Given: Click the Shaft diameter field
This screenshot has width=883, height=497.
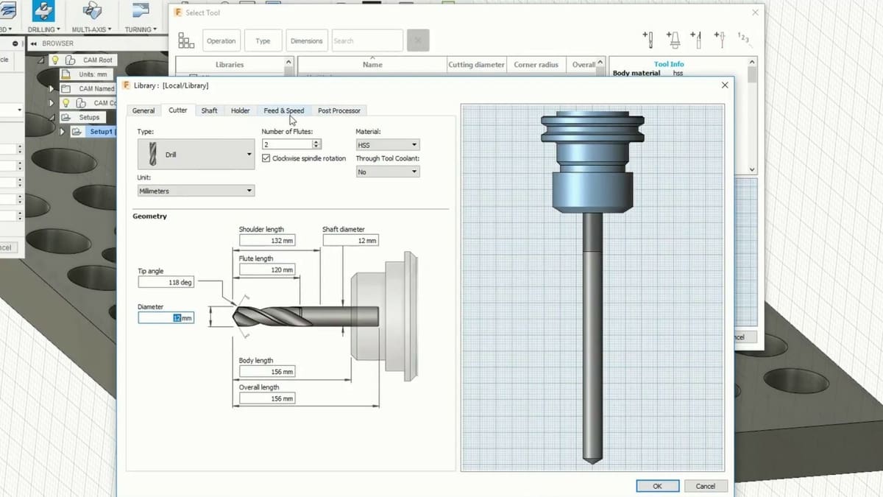Looking at the screenshot, I should (350, 241).
